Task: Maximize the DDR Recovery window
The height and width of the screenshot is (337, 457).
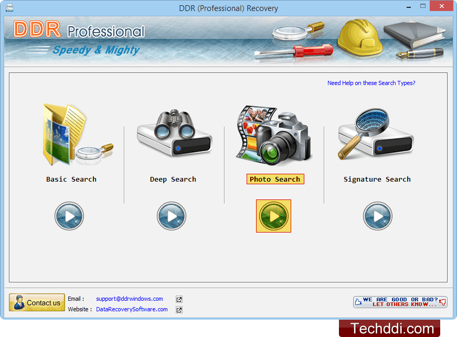Action: tap(423, 6)
